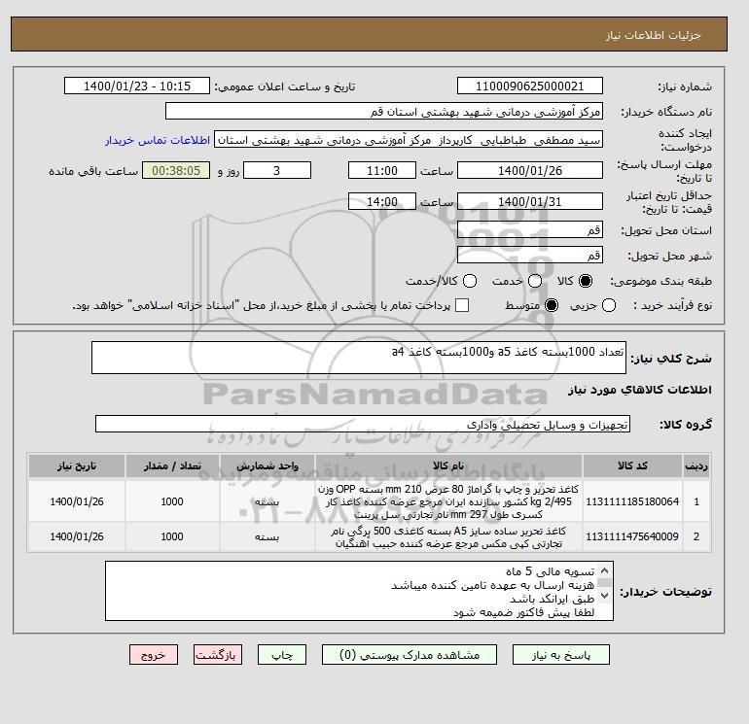This screenshot has width=749, height=724.
Task: Click the quantity 1000 in row 1
Action: (172, 501)
